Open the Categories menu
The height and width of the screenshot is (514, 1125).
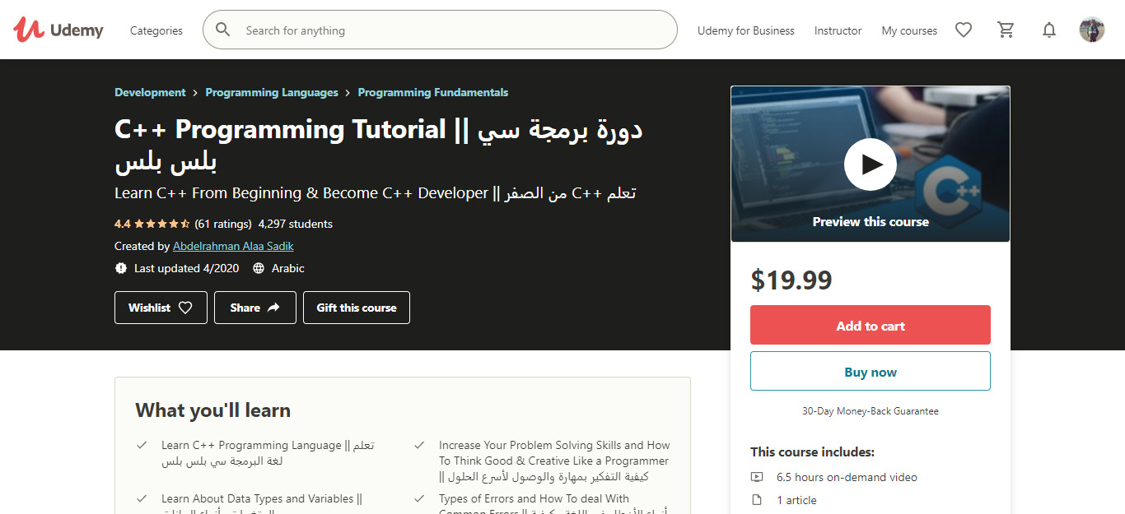click(x=156, y=30)
